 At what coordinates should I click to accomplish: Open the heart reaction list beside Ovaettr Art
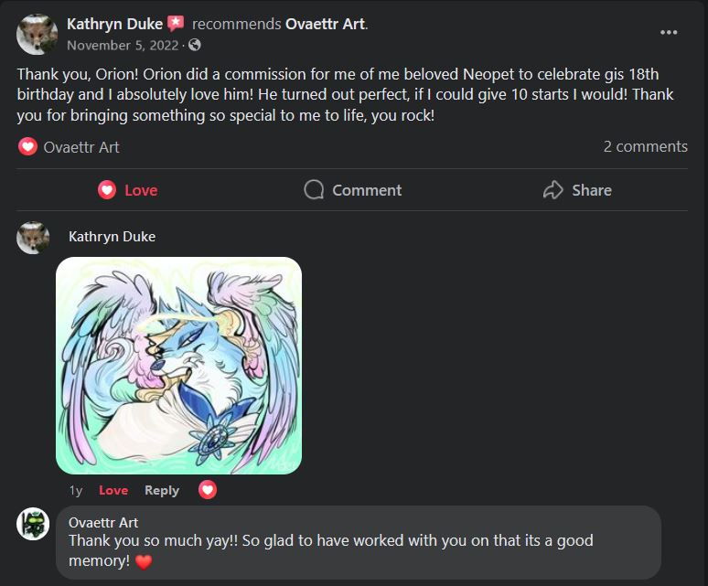27,146
